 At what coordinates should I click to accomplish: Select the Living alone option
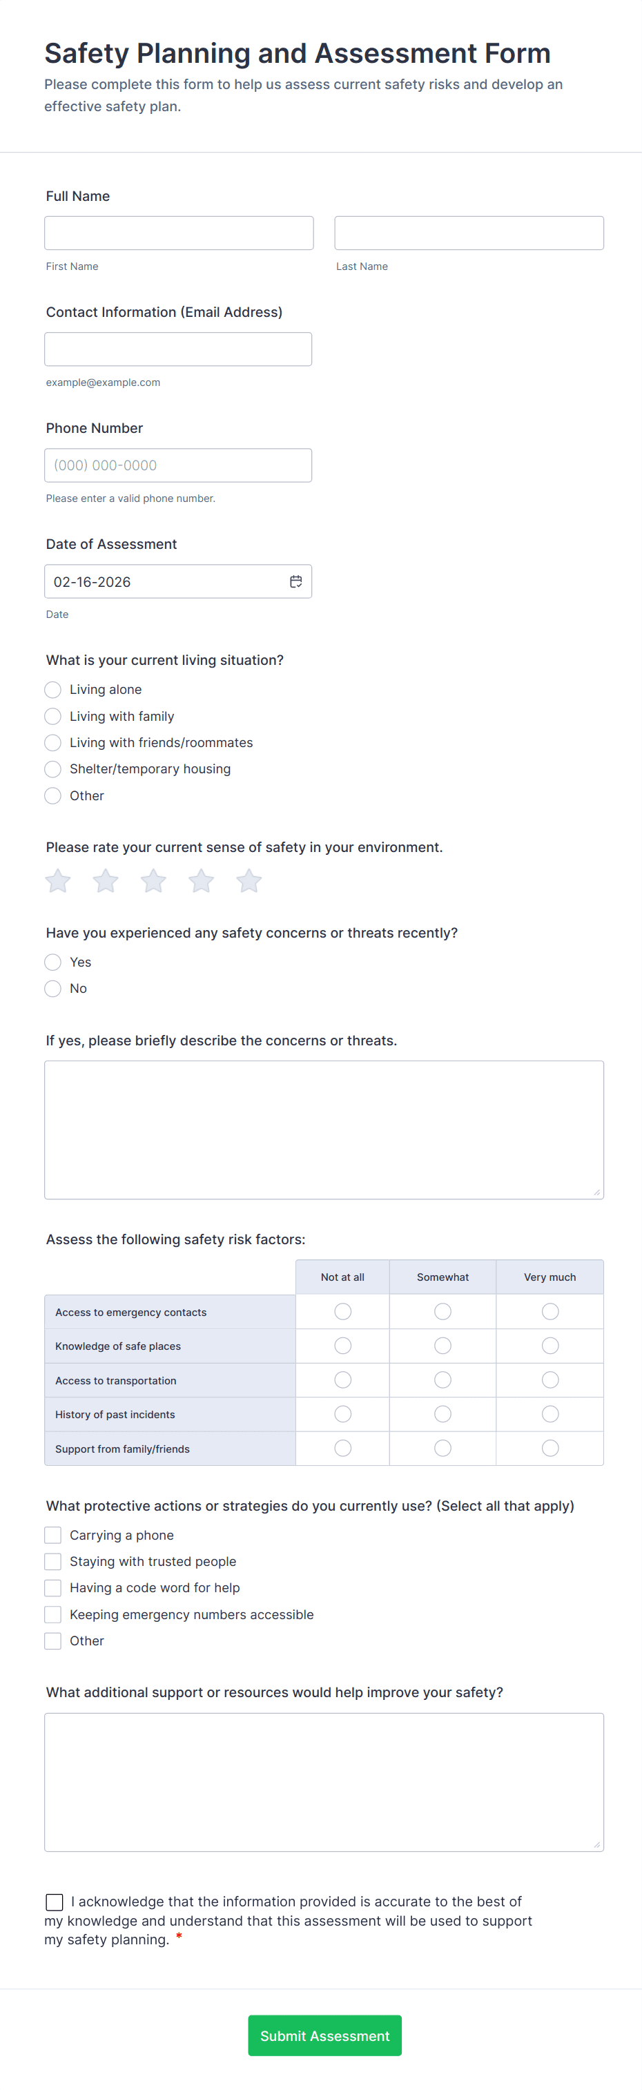(52, 690)
